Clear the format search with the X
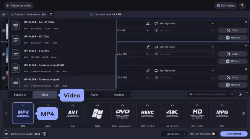Screen dimensions: 250x139 [232, 94]
